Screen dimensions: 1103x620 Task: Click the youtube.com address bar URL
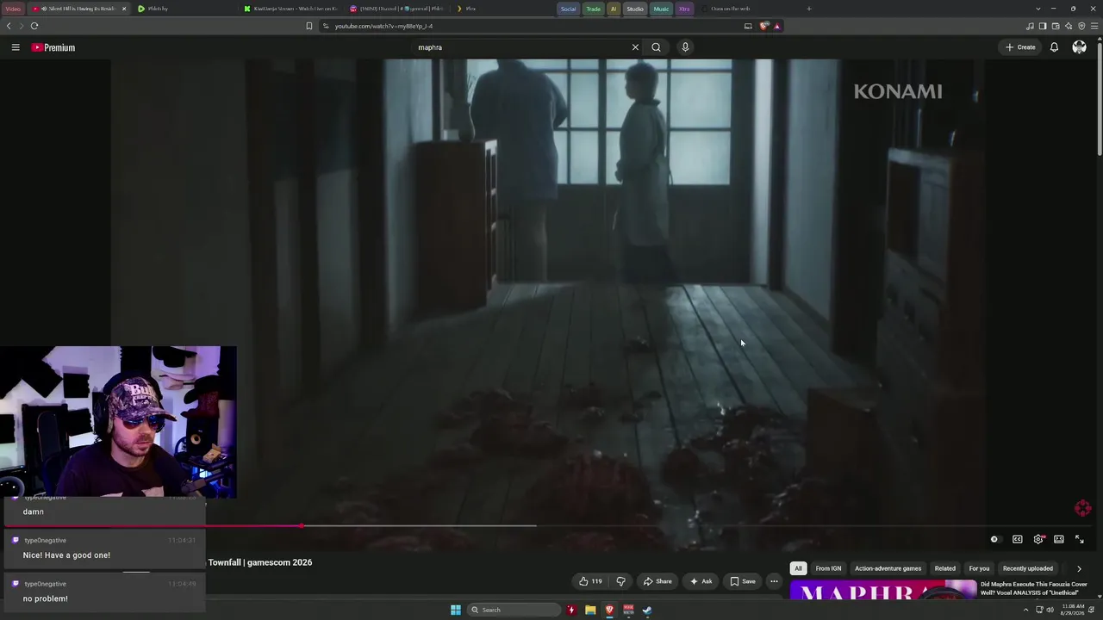(x=383, y=26)
